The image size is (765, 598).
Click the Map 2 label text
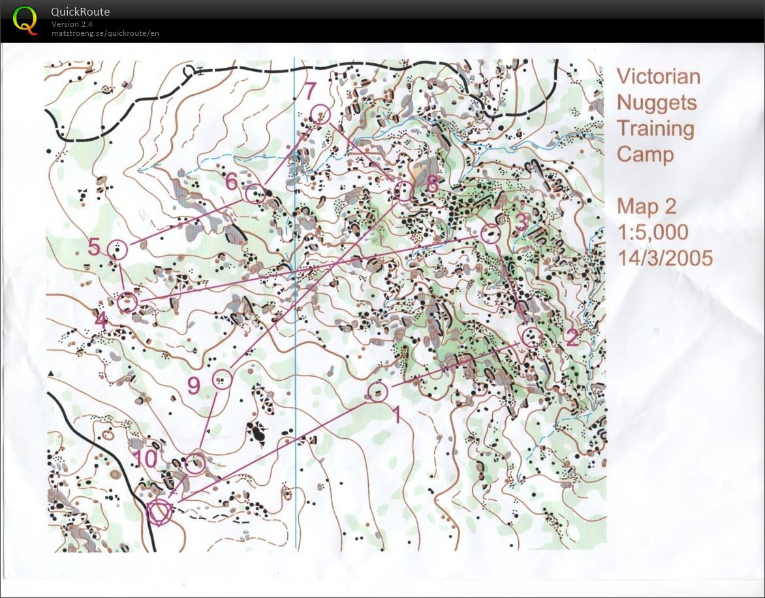[646, 207]
